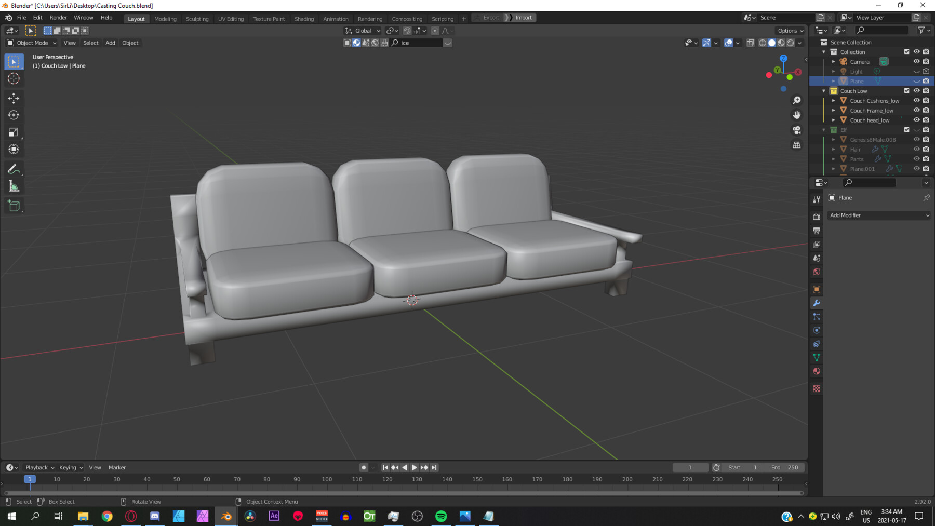The width and height of the screenshot is (935, 526).
Task: Click the End frame field
Action: click(x=785, y=467)
